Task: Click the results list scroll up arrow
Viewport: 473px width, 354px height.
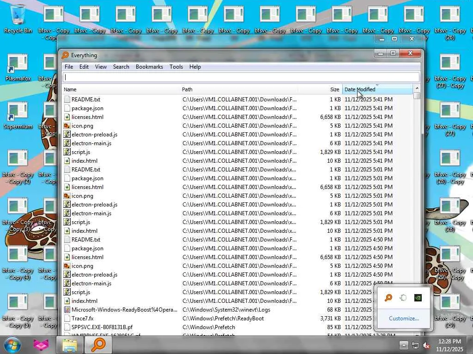Action: click(x=417, y=88)
